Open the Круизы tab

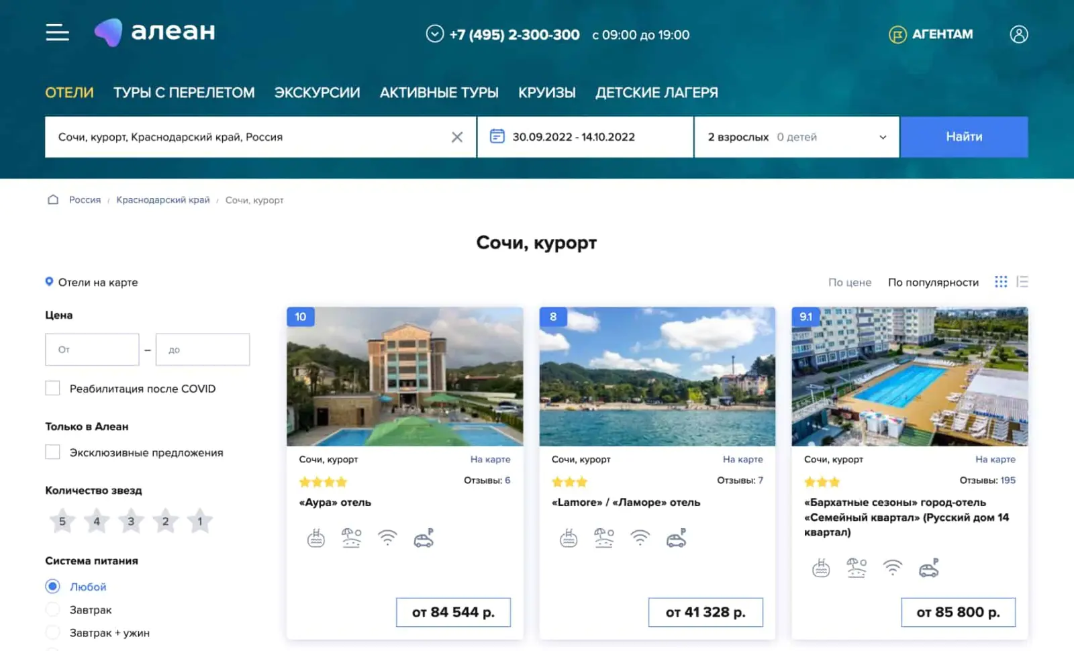(547, 93)
